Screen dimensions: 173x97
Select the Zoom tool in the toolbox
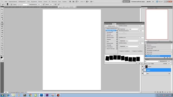(x=2, y=54)
